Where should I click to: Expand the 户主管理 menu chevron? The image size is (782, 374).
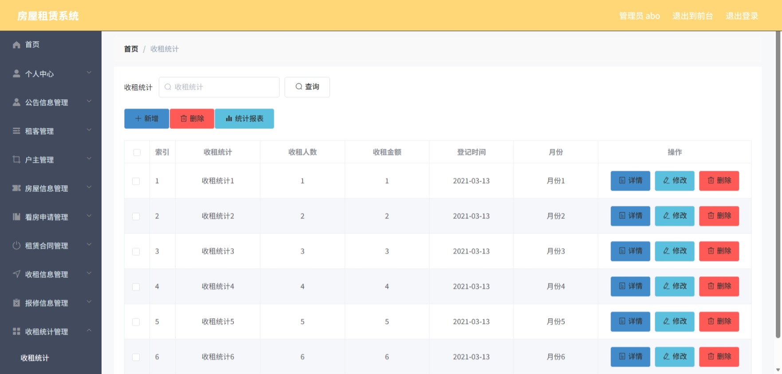[89, 158]
